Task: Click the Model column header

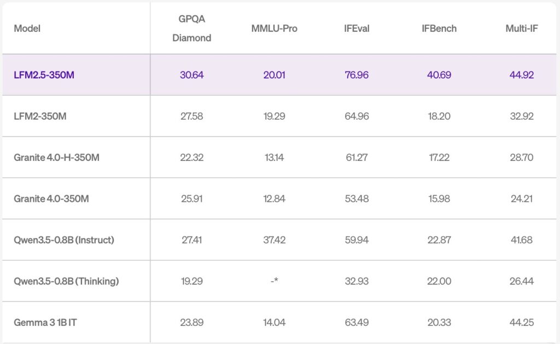Action: point(27,28)
